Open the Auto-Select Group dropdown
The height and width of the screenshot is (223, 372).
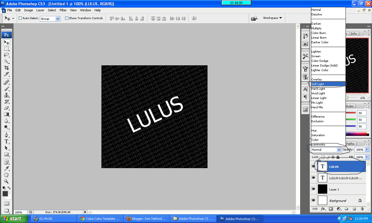coord(58,19)
